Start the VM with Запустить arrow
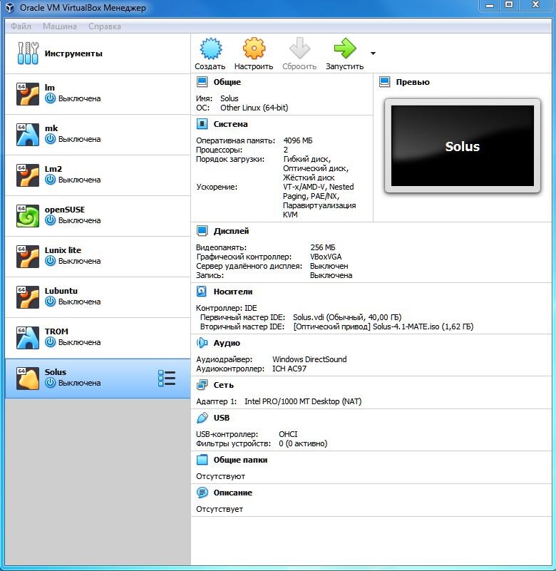The height and width of the screenshot is (571, 556). pos(344,48)
